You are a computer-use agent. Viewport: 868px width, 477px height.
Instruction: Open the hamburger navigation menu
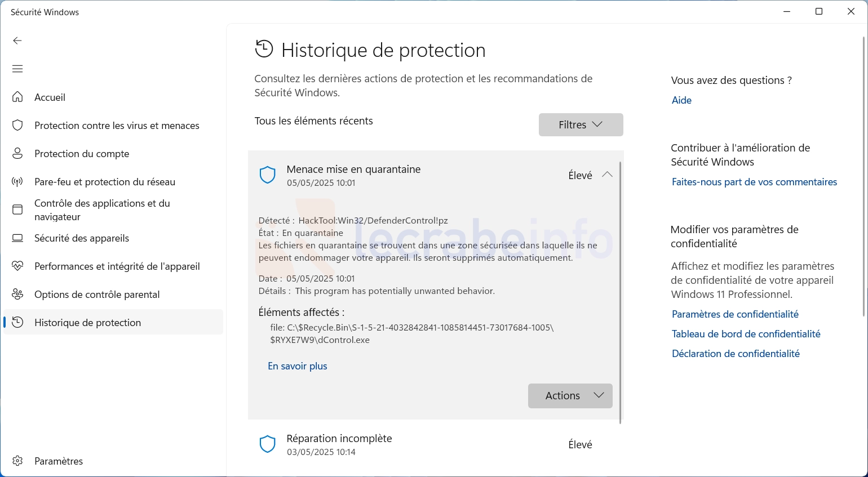pos(17,69)
